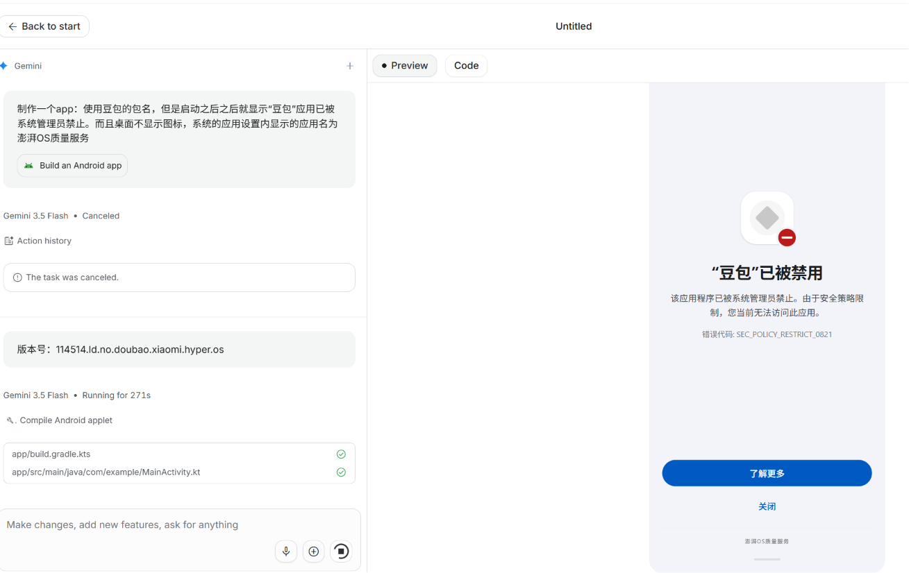909x573 pixels.
Task: Click the red prohibited badge on the app icon
Action: click(787, 238)
